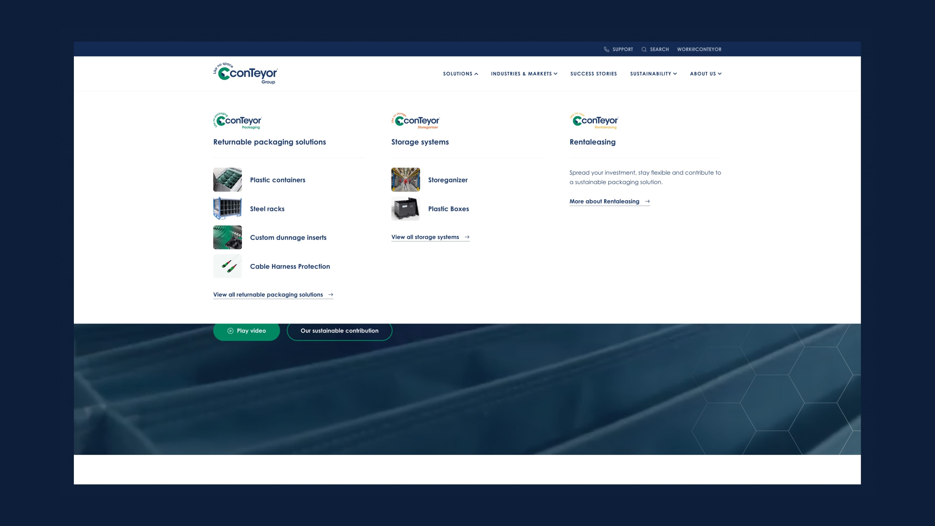Open the Success Stories page

point(593,74)
